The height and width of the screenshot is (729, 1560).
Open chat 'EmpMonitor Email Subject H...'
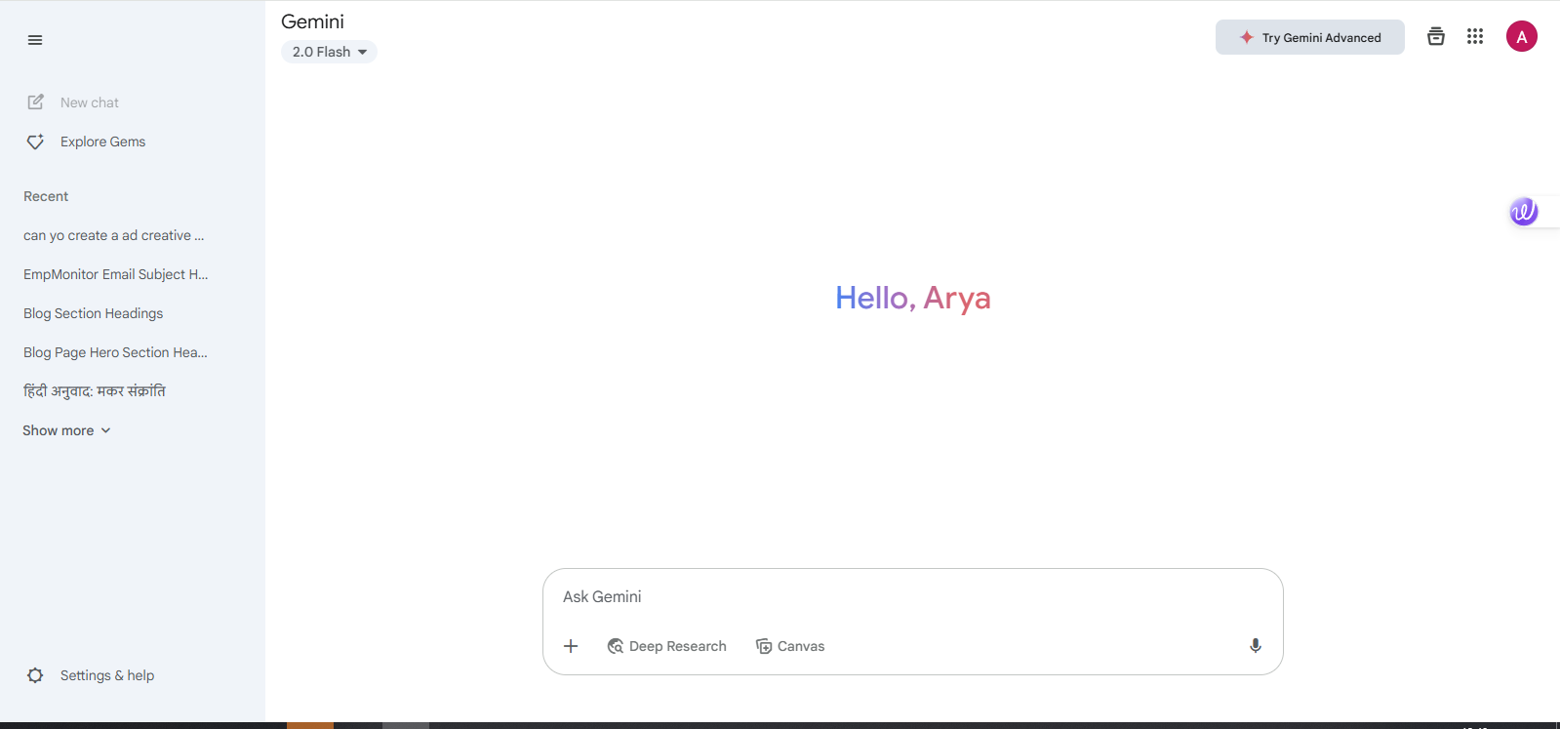coord(116,274)
